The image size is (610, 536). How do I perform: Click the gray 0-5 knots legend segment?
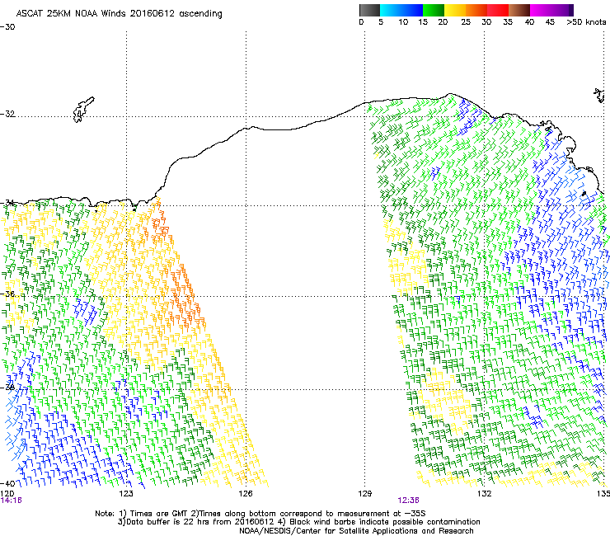(x=369, y=10)
